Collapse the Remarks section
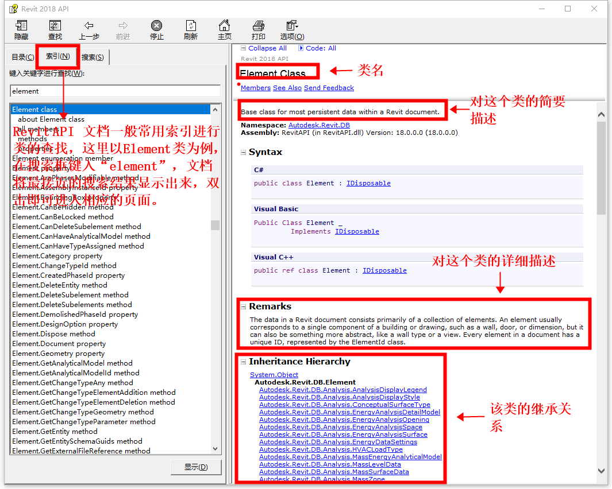 pos(244,307)
